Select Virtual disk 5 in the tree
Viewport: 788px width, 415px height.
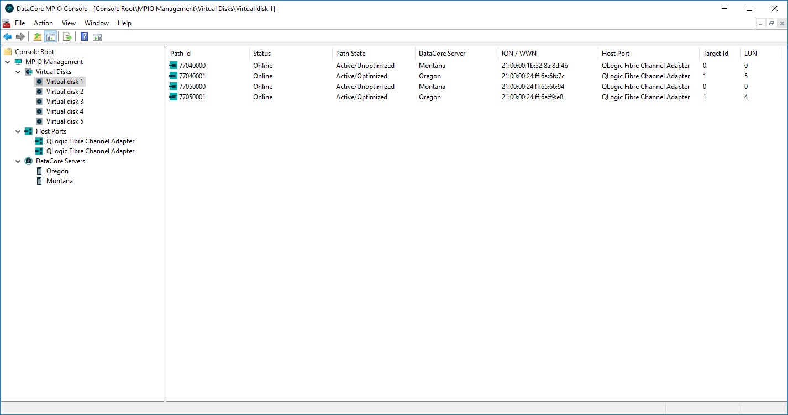pos(65,121)
